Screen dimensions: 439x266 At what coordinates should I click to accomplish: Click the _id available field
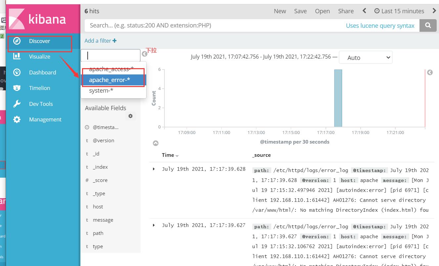point(96,154)
